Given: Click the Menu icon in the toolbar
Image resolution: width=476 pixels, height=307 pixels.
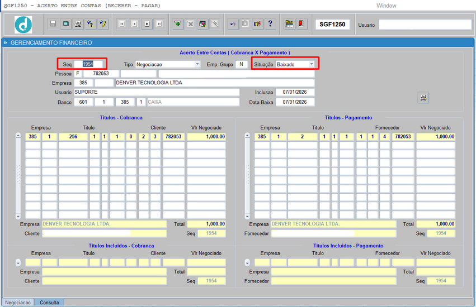Looking at the screenshot, I should click(x=289, y=24).
